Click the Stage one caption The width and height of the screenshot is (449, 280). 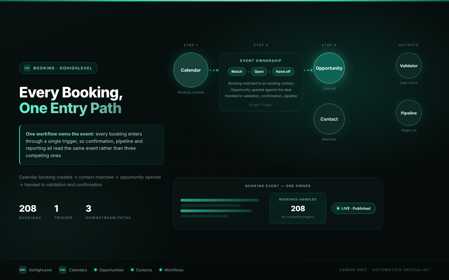click(409, 130)
